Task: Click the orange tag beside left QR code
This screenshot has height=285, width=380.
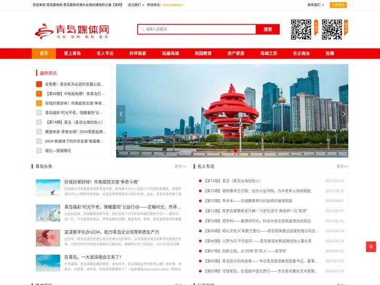Action: point(316,27)
